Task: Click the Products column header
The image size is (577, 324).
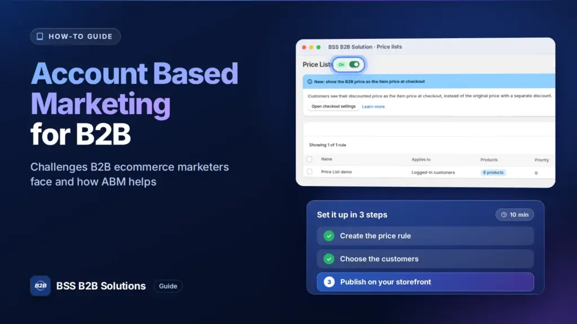Action: (x=489, y=160)
